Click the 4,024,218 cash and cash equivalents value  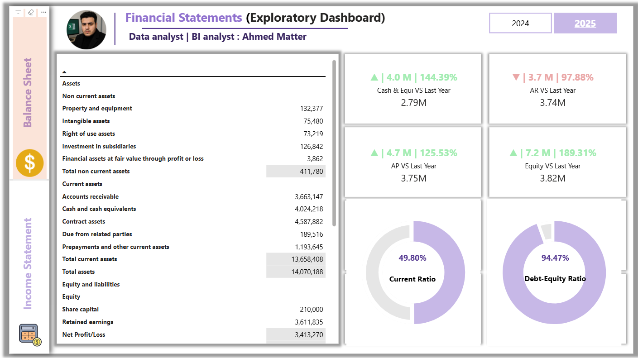(x=309, y=209)
